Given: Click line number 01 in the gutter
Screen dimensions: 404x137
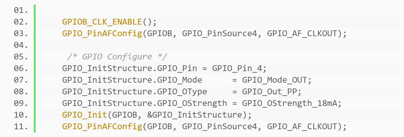Looking at the screenshot, I should (x=21, y=10).
